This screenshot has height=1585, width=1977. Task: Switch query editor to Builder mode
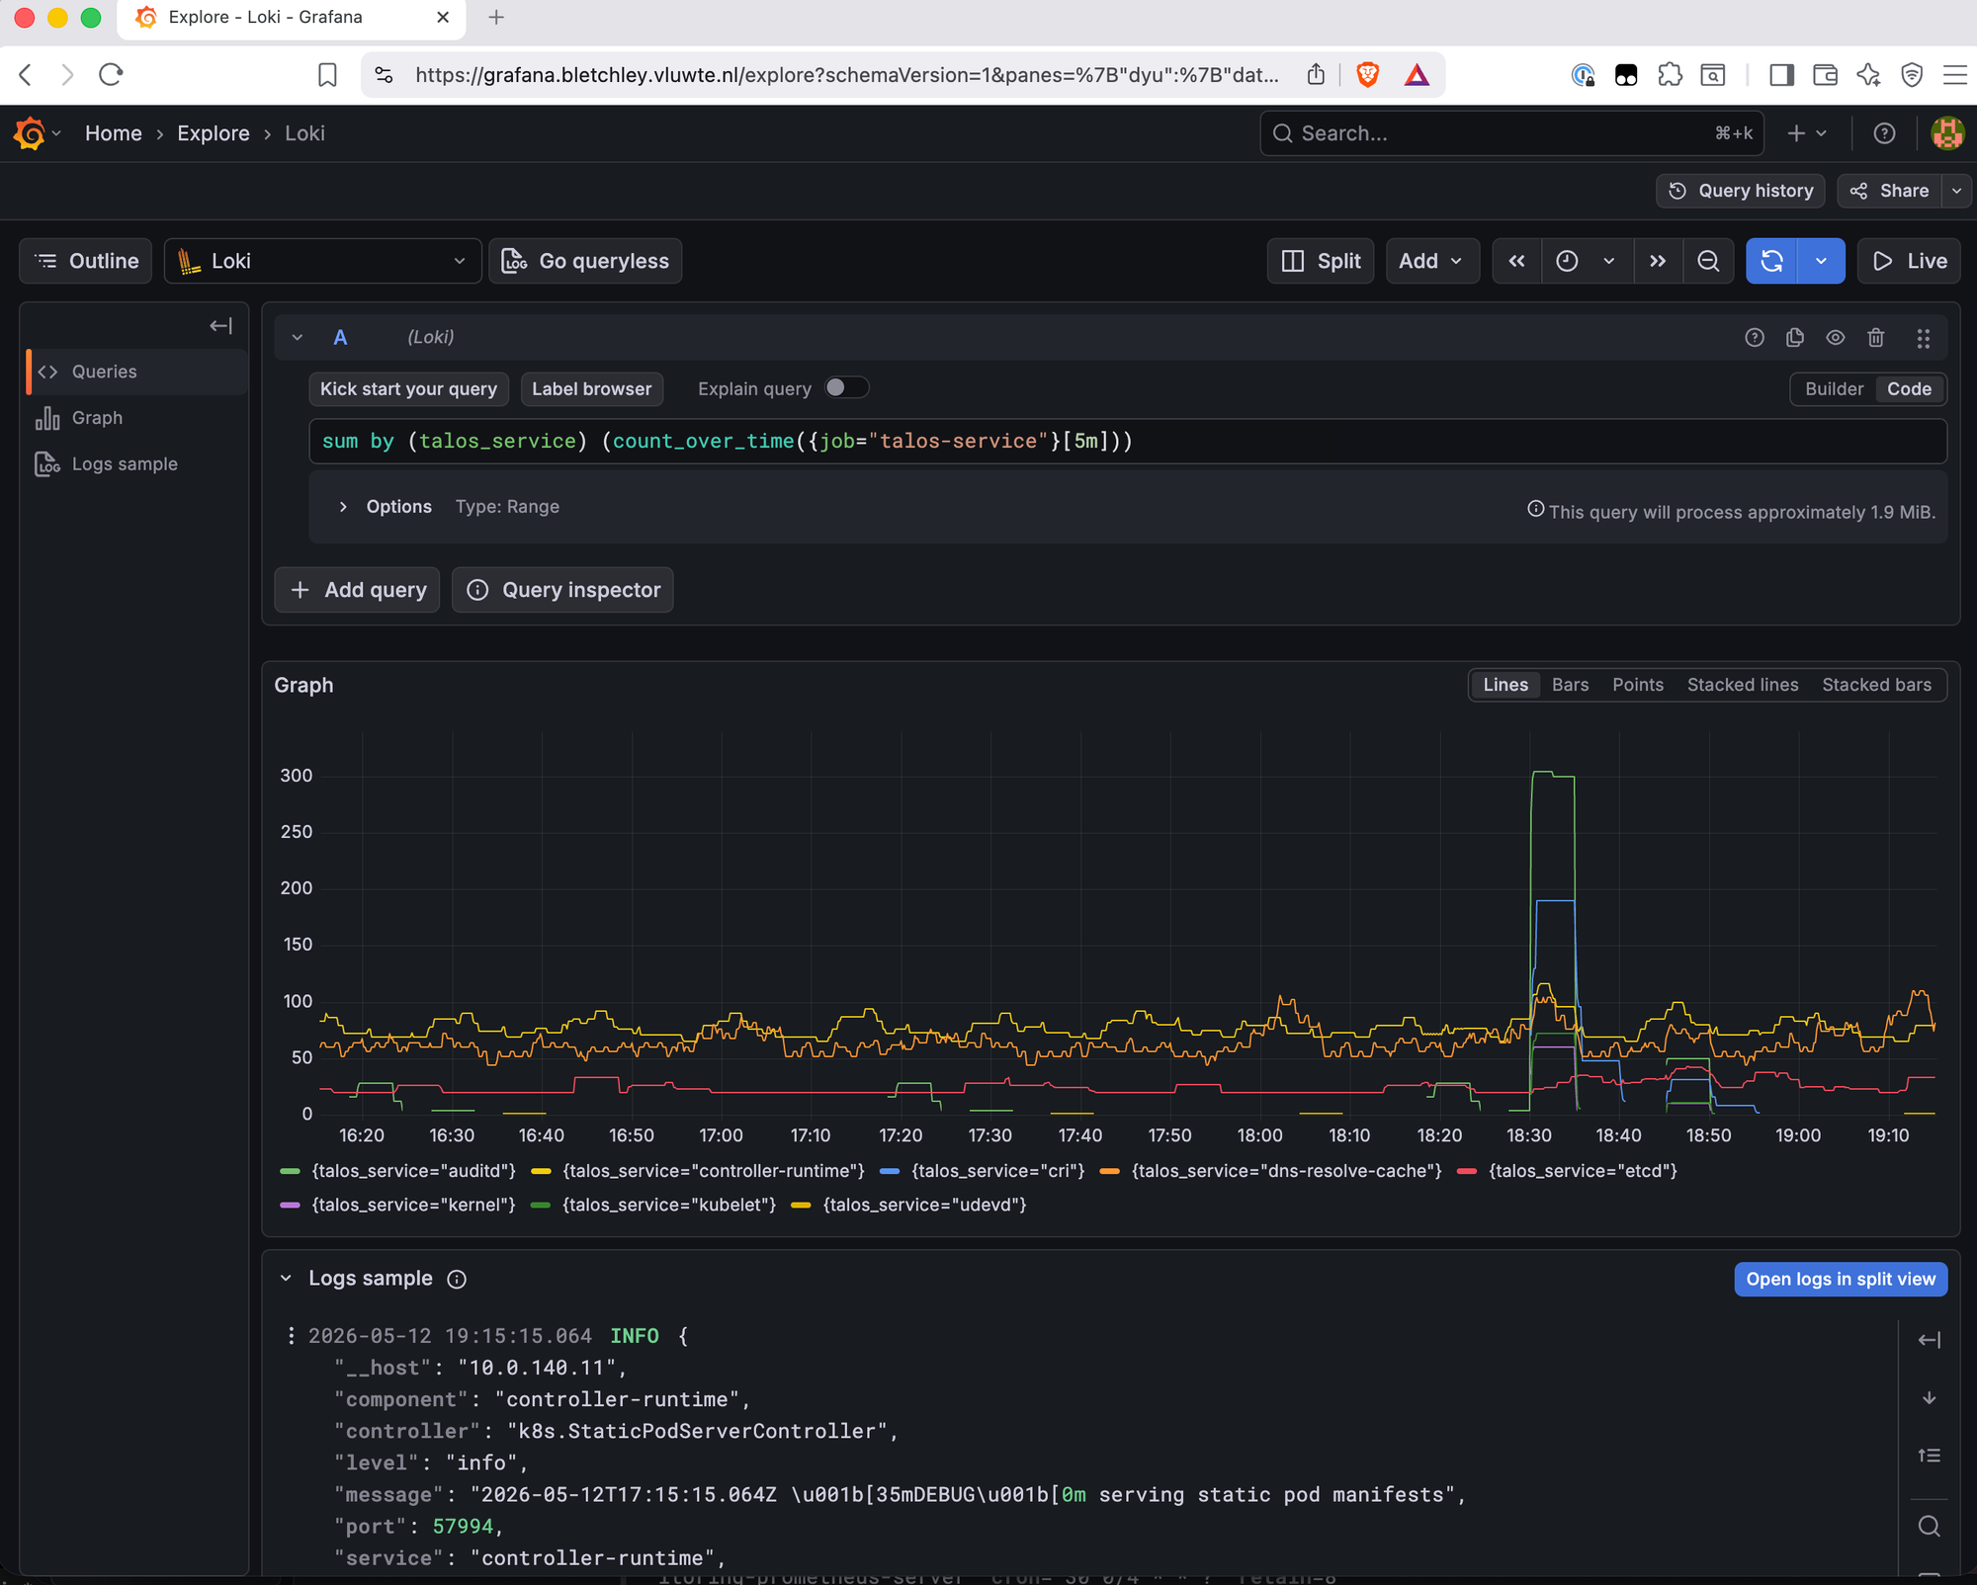pos(1834,389)
